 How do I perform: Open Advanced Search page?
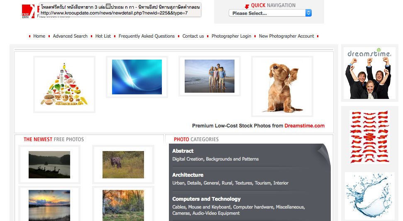(x=70, y=36)
